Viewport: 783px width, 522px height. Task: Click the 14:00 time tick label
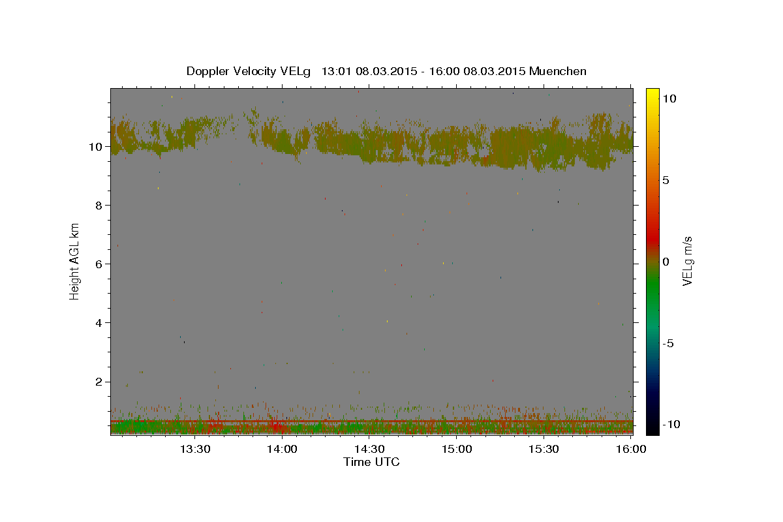point(282,449)
